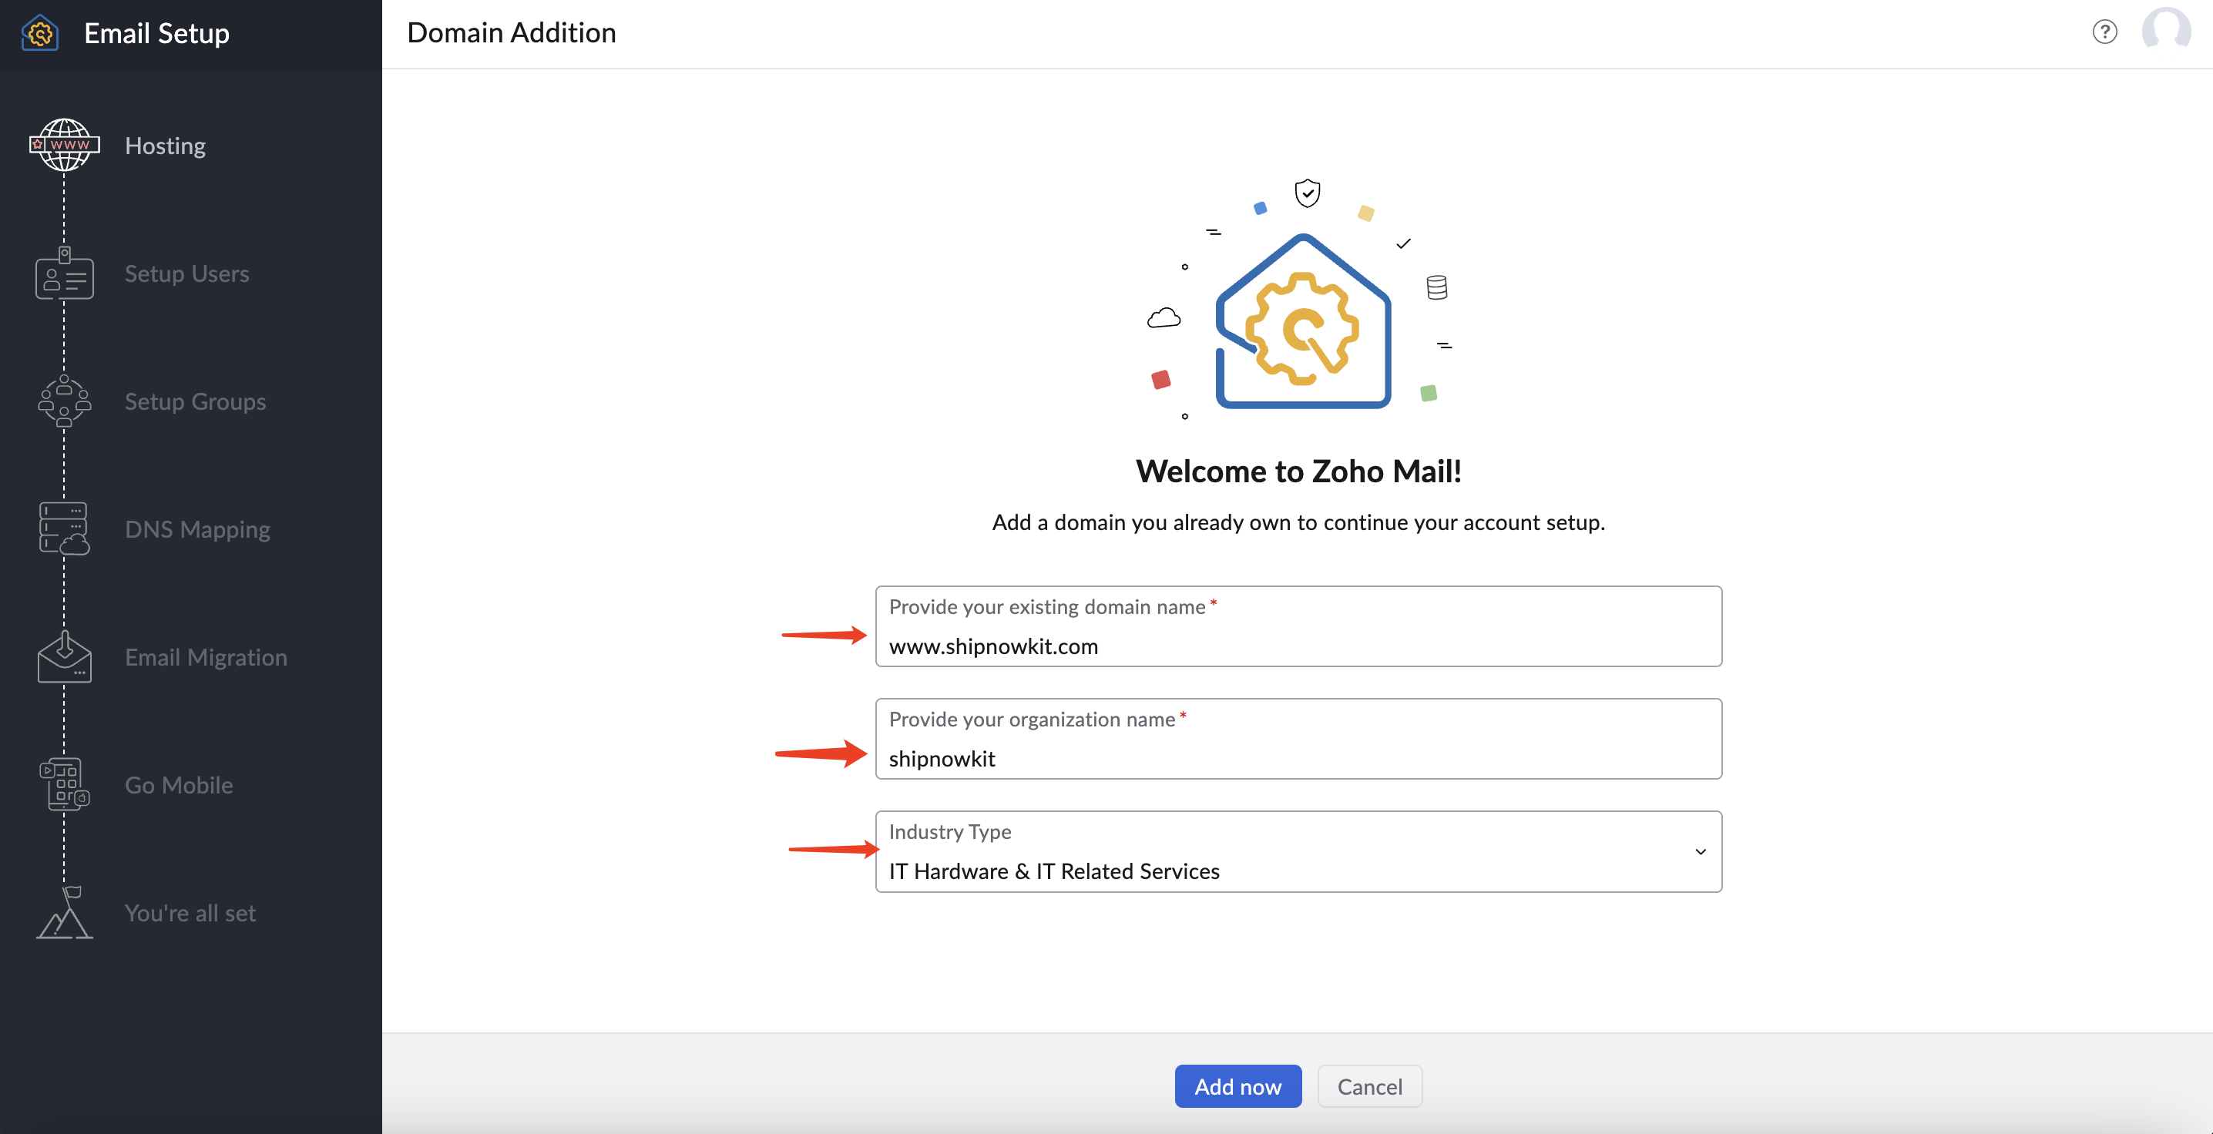Open the Industry Type dropdown
2213x1134 pixels.
(x=1298, y=851)
